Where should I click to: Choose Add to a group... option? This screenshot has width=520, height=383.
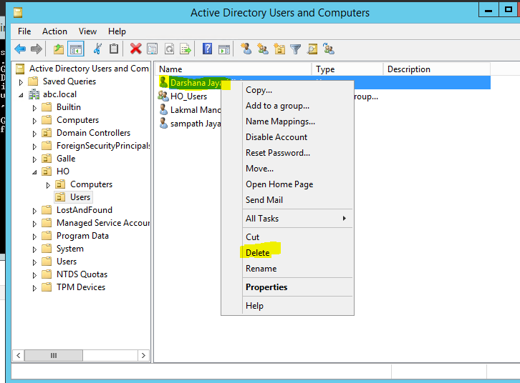[297, 106]
